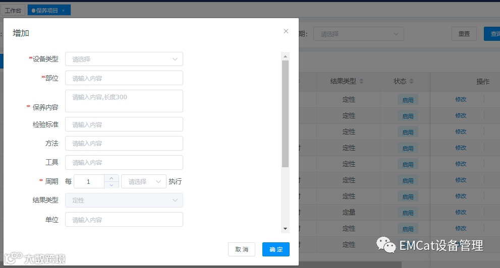This screenshot has height=268, width=500.
Task: Switch to the 工作台 tab
Action: click(x=13, y=11)
